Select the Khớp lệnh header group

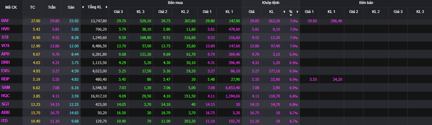(271, 3)
